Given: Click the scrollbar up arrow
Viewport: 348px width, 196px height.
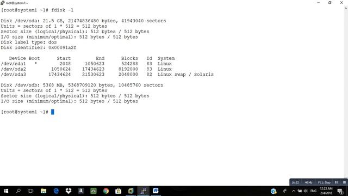Looking at the screenshot, I should [346, 8].
